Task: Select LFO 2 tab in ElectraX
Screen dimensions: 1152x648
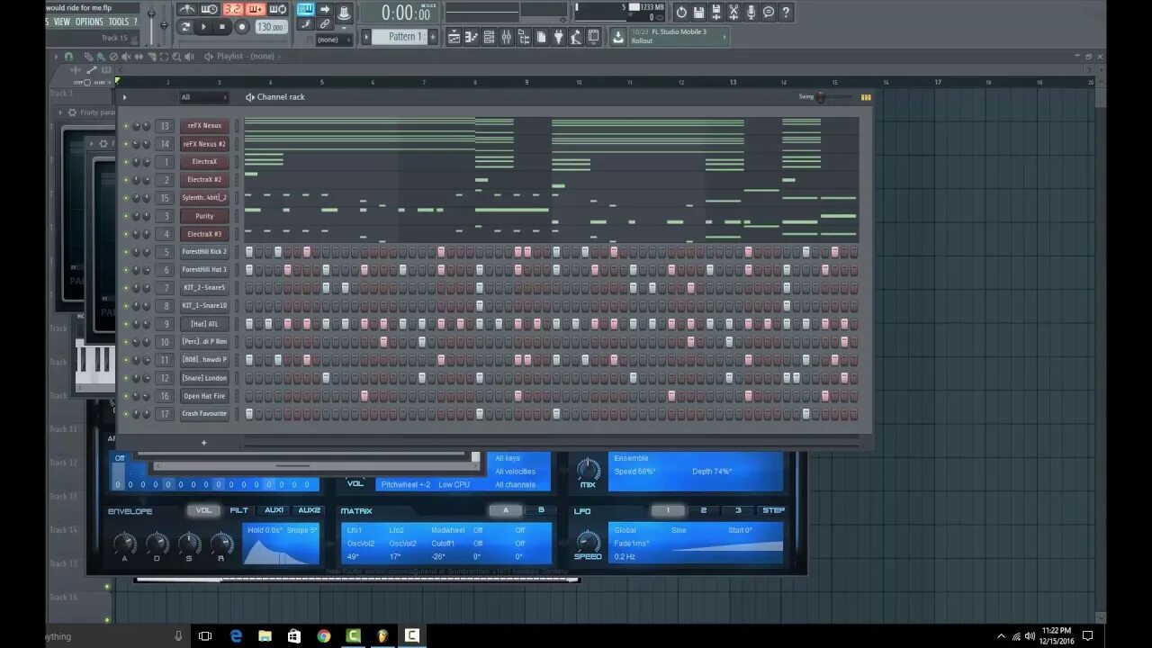Action: pos(703,510)
